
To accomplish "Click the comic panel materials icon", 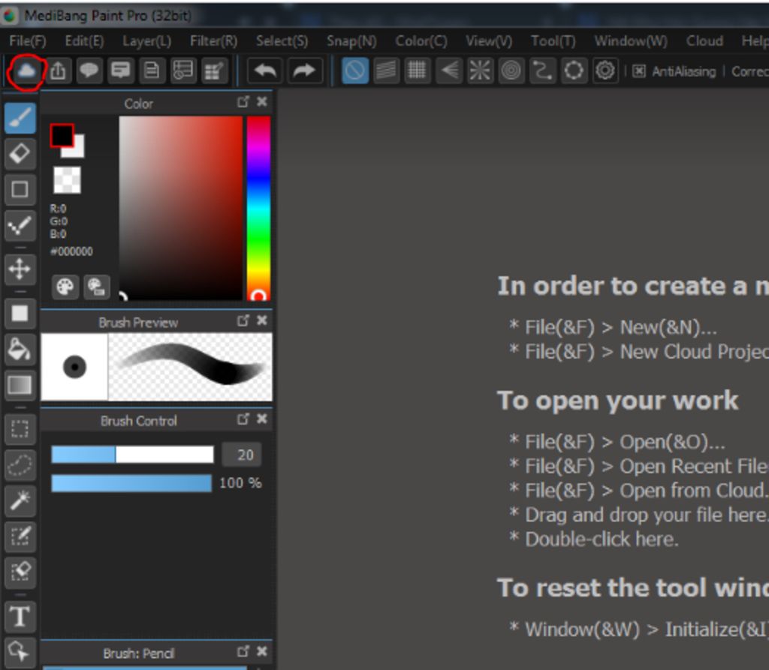I will coord(183,71).
